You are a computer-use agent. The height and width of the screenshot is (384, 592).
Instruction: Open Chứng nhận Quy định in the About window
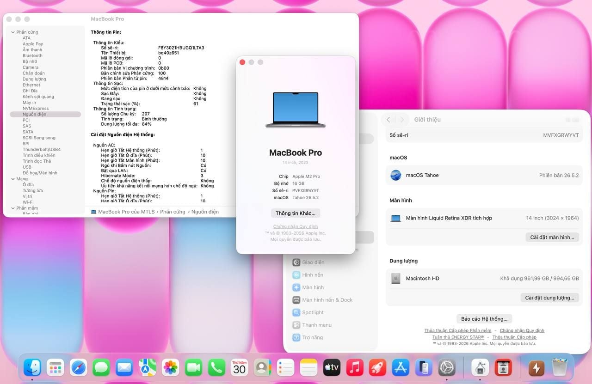point(296,227)
